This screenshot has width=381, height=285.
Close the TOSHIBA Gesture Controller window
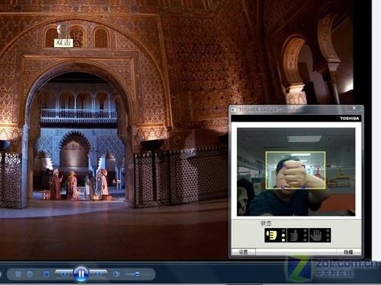click(354, 108)
